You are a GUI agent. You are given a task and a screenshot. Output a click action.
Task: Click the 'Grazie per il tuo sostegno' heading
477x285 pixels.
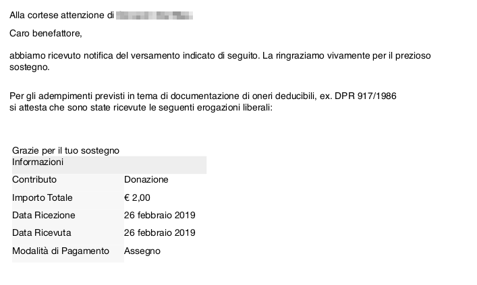click(x=65, y=150)
